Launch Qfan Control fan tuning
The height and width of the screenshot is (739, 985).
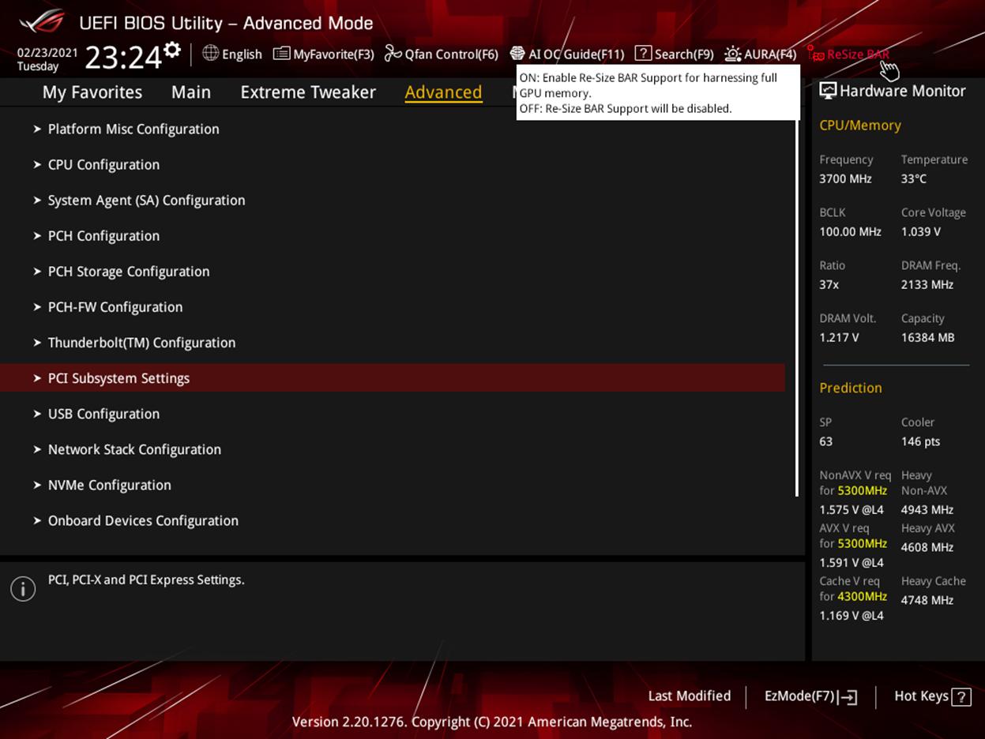pyautogui.click(x=440, y=54)
